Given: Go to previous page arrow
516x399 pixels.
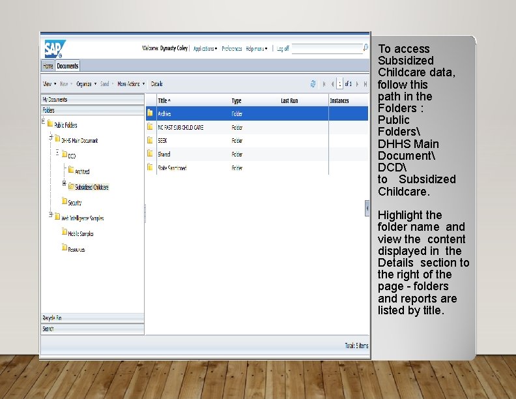Looking at the screenshot, I should (332, 84).
